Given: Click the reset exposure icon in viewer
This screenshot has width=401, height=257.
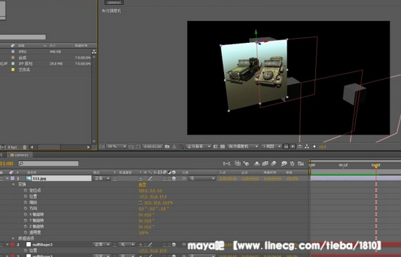Looking at the screenshot, I should pos(315,146).
